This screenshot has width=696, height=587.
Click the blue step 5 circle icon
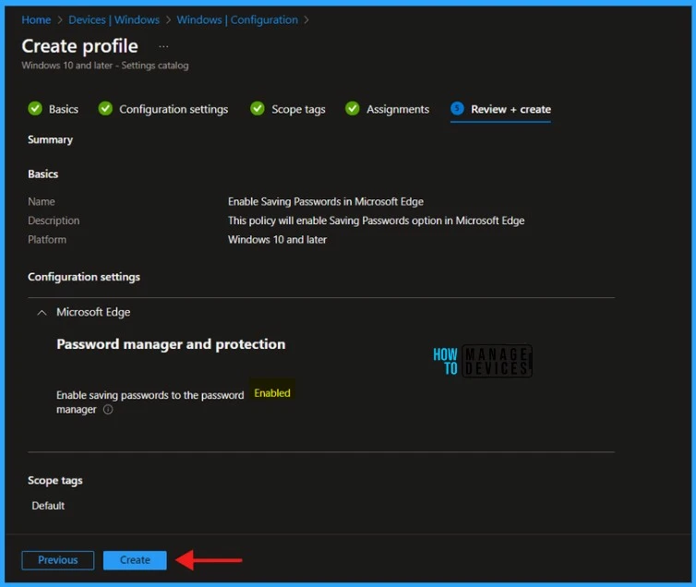click(457, 109)
